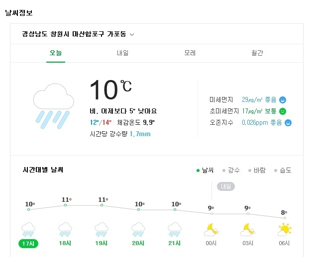The width and height of the screenshot is (317, 257).
Task: Switch to the 월간 tab
Action: click(x=257, y=53)
